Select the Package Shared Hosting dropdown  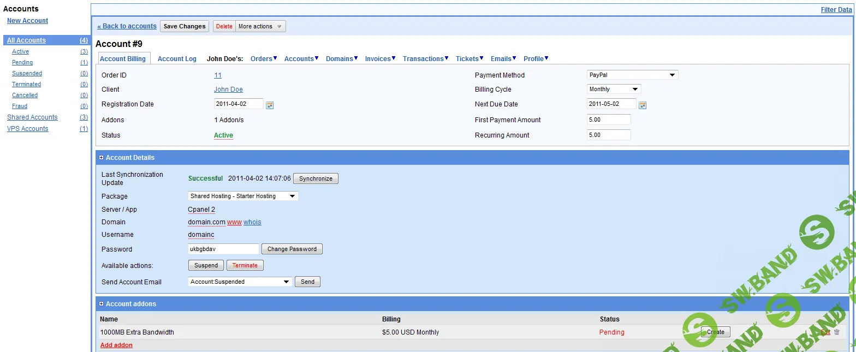[243, 196]
